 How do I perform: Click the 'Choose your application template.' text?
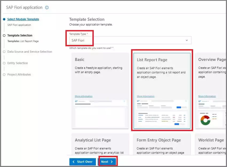(x=91, y=24)
